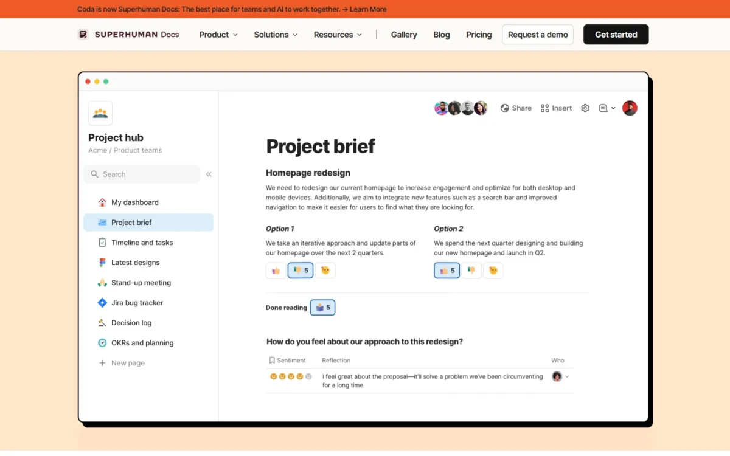Viewport: 730px width, 456px height.
Task: Toggle thinking face reaction under Option 1
Action: 325,271
